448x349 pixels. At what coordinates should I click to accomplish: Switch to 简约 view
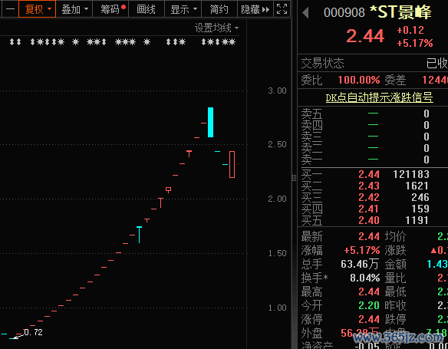219,9
